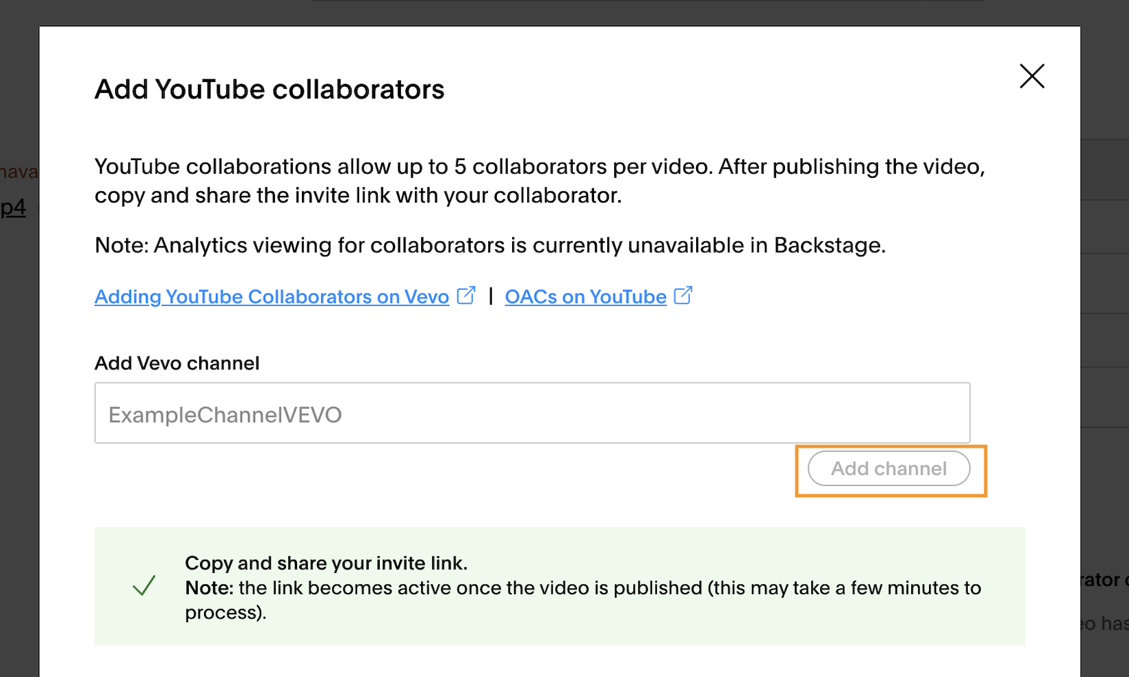1129x677 pixels.
Task: Click the paragraph about 5 collaborators per video
Action: (540, 181)
